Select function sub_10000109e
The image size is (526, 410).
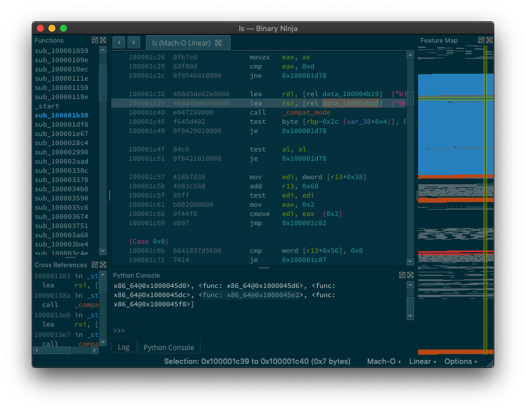coord(61,60)
